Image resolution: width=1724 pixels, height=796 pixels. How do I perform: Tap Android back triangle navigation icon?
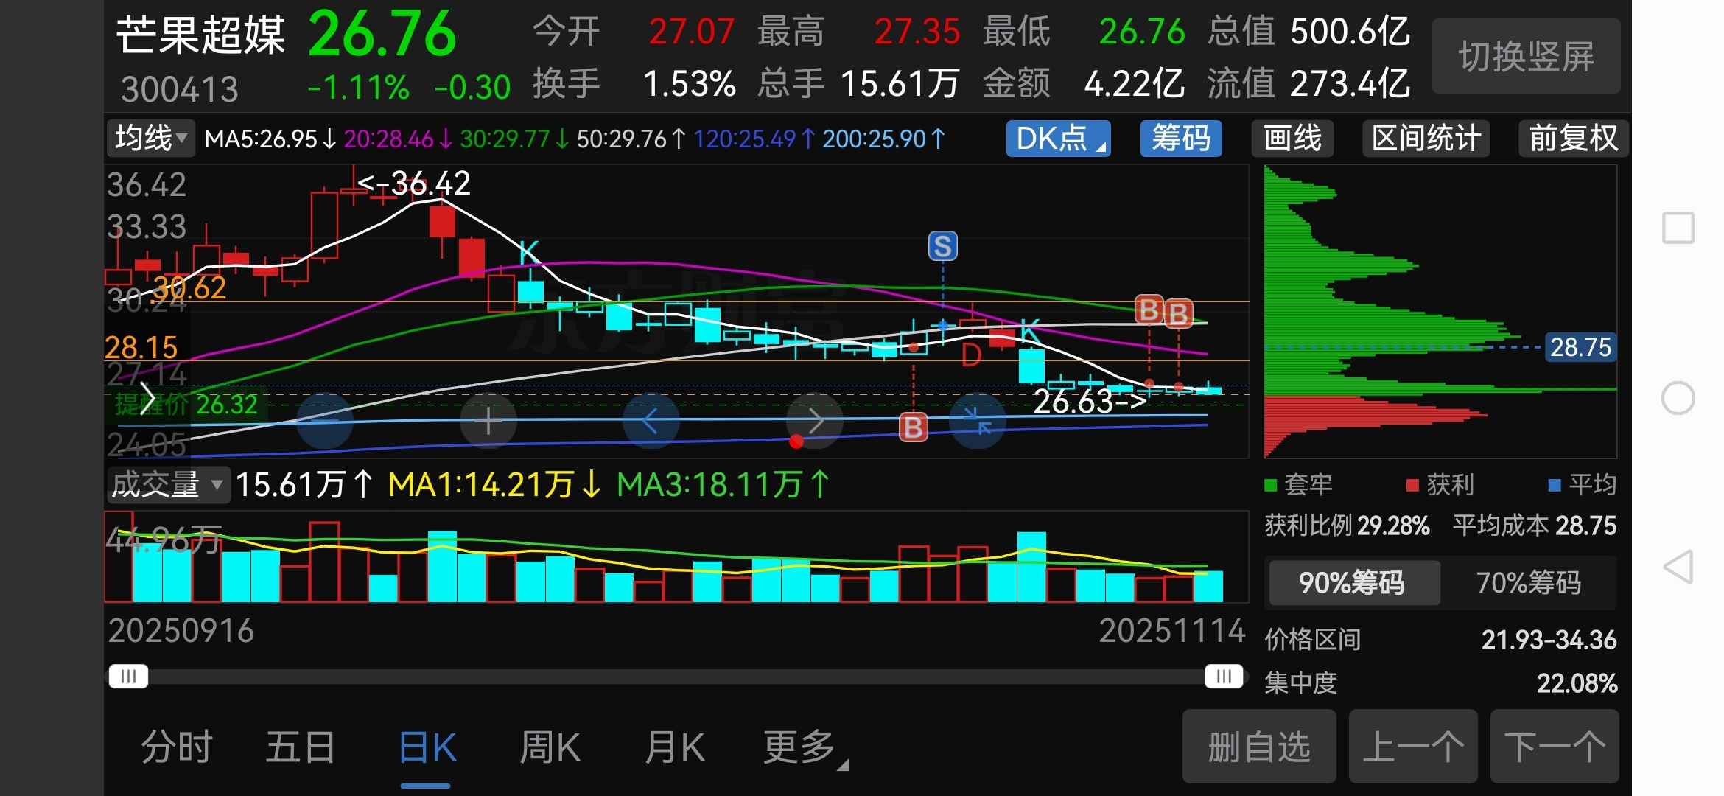tap(1678, 567)
